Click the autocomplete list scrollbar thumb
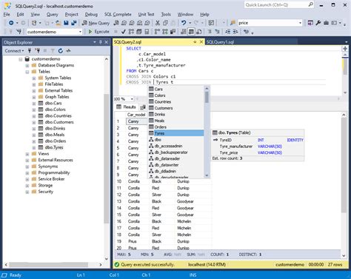351x279 pixels. coord(207,97)
